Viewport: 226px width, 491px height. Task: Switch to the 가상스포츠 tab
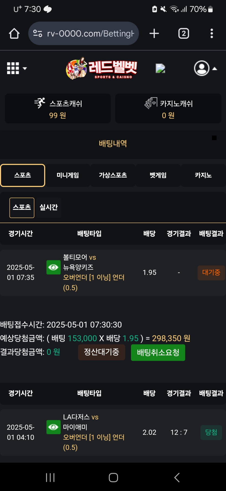coord(113,175)
